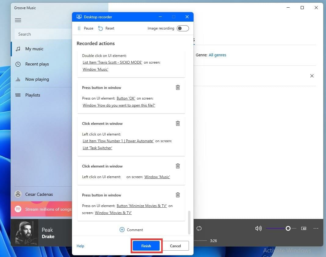Click the recorder's recorded actions scrollbar
The height and width of the screenshot is (257, 326).
[x=189, y=222]
